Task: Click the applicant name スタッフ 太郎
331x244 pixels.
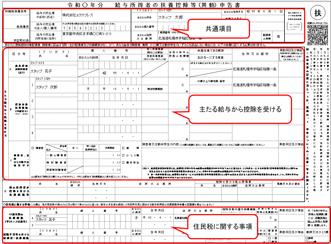Action: pyautogui.click(x=171, y=18)
